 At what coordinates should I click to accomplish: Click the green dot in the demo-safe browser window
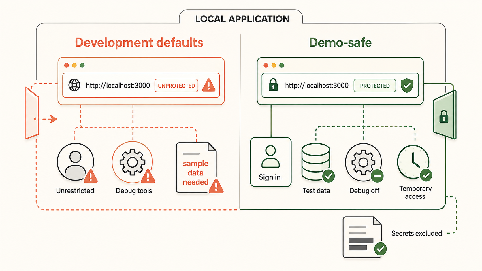pyautogui.click(x=282, y=65)
